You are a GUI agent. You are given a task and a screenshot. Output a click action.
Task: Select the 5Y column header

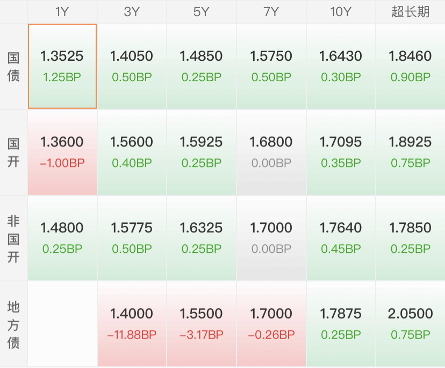pos(202,12)
